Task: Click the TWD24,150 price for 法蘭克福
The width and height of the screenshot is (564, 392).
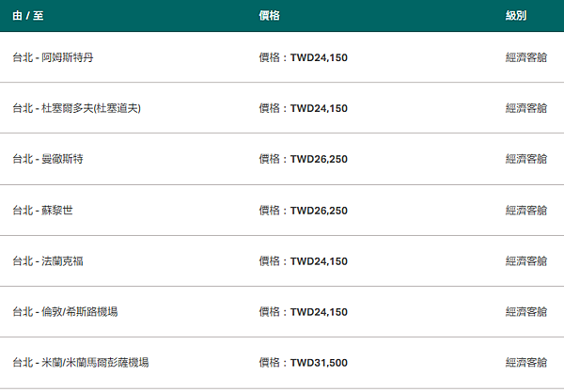Action: [x=319, y=261]
